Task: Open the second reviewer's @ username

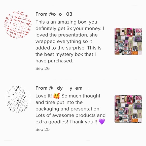Action: click(65, 88)
